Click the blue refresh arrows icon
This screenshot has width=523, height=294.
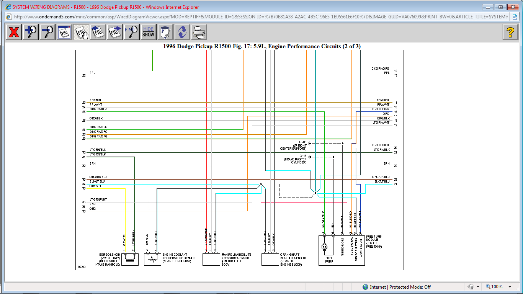click(182, 32)
